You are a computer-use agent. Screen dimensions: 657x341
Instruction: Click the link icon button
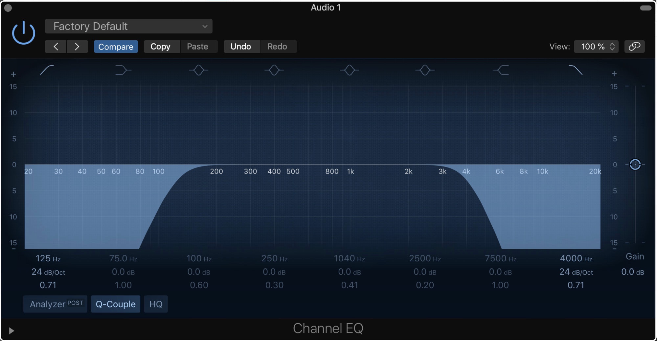(634, 47)
